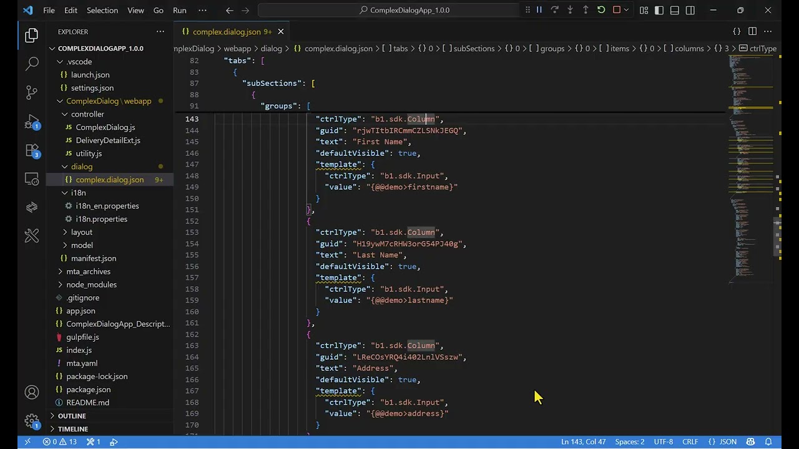
Task: Click the debug toolbar drag handle
Action: click(x=527, y=10)
